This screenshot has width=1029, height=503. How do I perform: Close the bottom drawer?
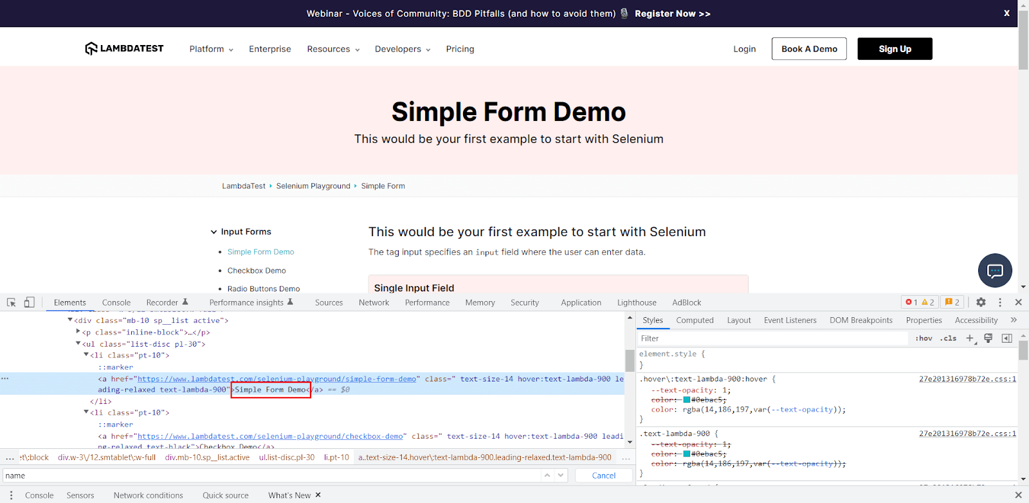click(x=1018, y=495)
